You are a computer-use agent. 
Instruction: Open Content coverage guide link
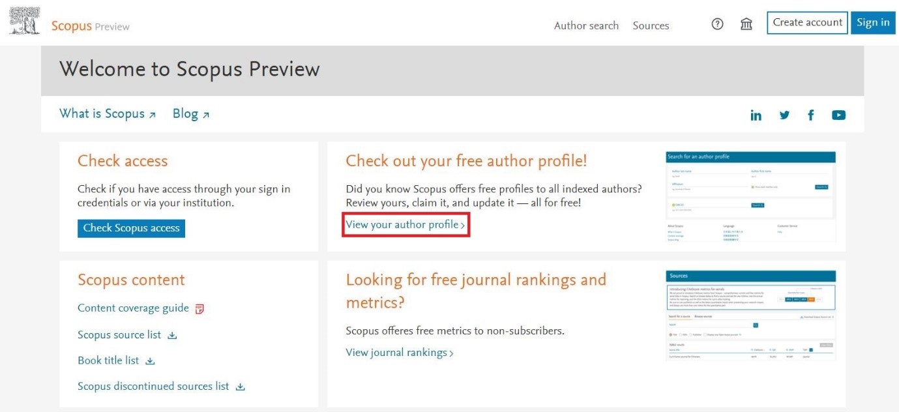coord(133,308)
